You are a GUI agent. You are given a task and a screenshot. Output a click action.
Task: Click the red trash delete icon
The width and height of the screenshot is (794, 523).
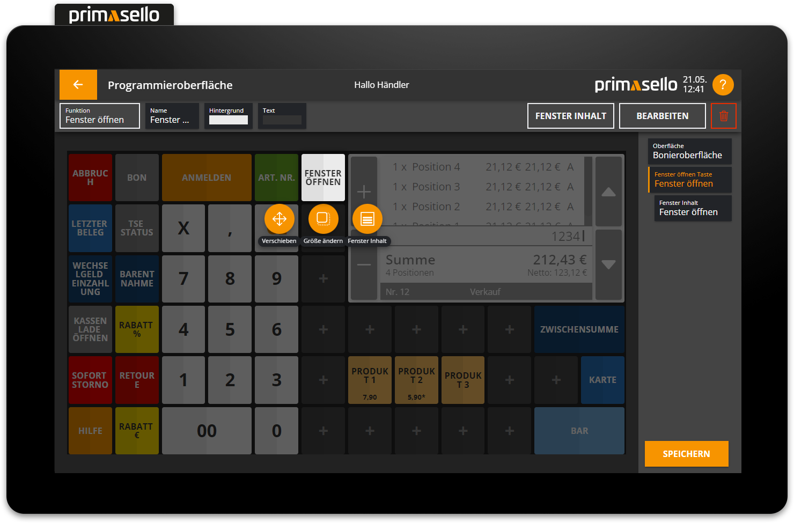(723, 116)
